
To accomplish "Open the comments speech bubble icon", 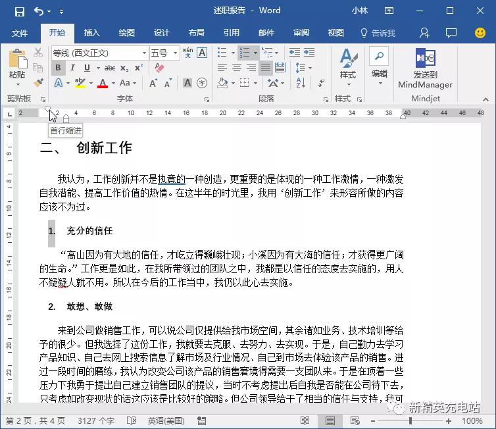I will 451,33.
